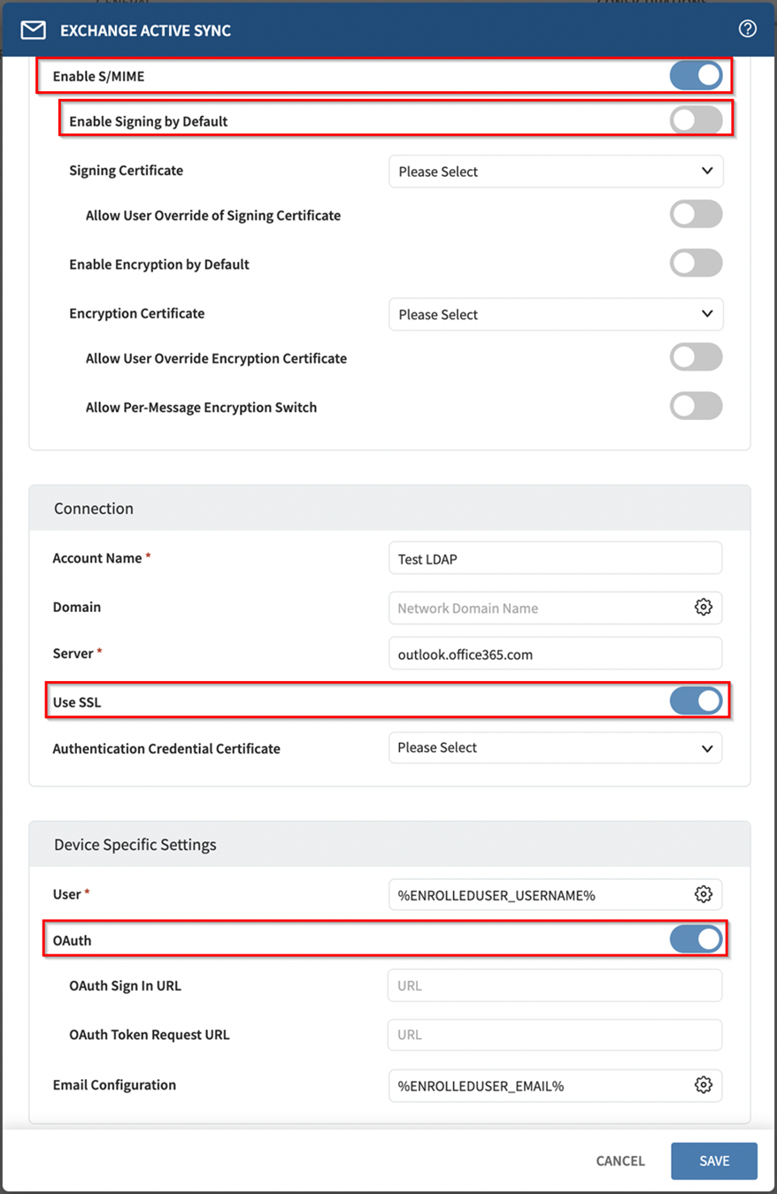Turn off the Use SSL toggle
The image size is (777, 1194).
696,701
